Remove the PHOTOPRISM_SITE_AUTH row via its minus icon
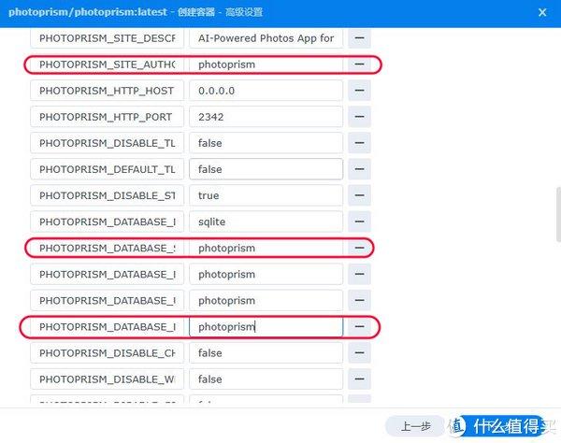561x443 pixels. point(359,64)
